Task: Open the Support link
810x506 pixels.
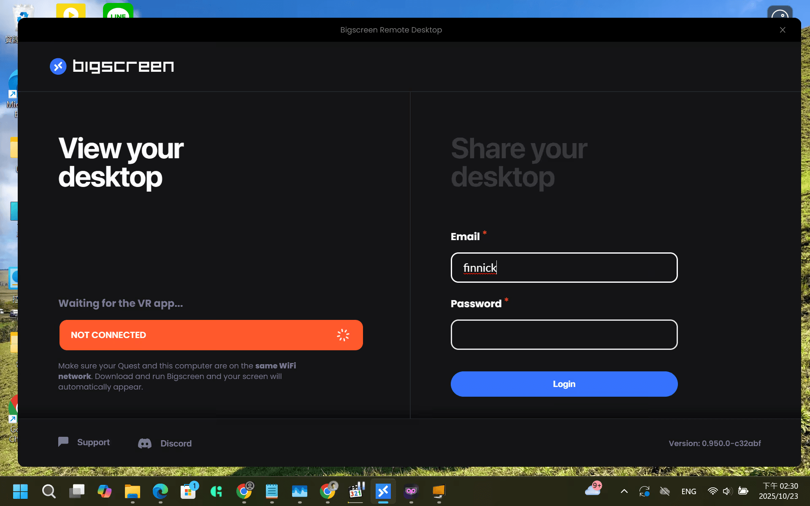Action: pos(93,442)
